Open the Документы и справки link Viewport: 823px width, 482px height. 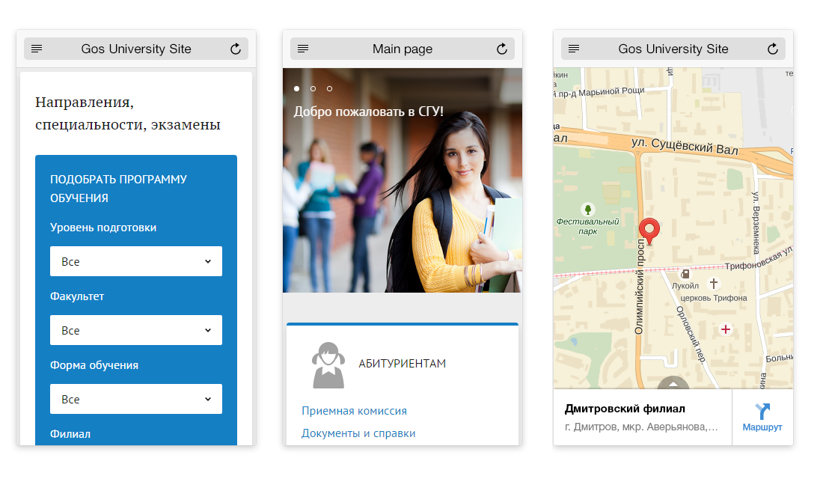(358, 433)
